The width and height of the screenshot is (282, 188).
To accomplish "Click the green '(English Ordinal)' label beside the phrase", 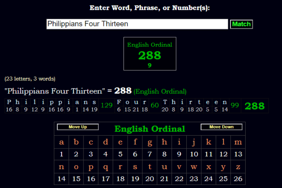I will coord(160,91).
